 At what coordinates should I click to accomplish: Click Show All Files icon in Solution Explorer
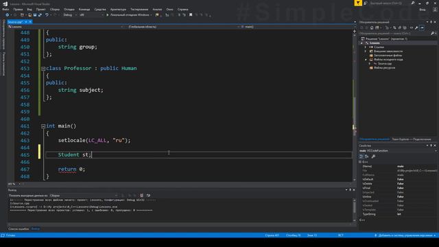405,27
